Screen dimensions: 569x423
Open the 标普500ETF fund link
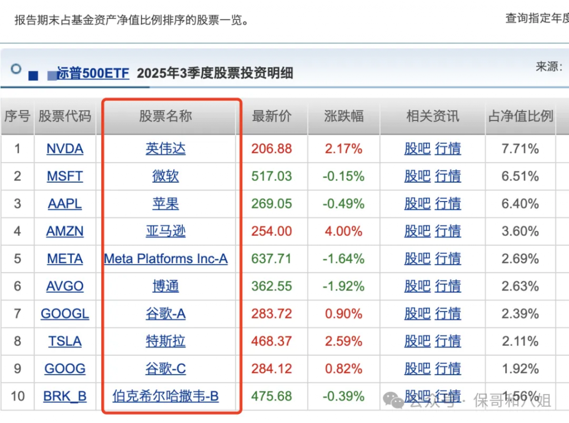93,73
